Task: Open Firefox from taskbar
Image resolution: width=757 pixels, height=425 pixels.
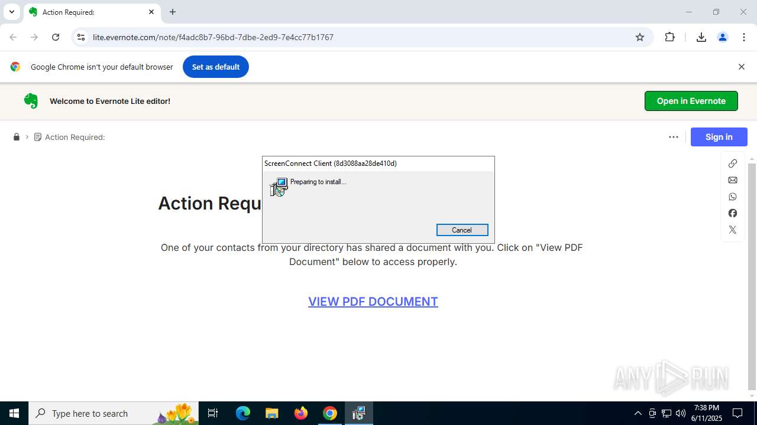Action: tap(301, 413)
